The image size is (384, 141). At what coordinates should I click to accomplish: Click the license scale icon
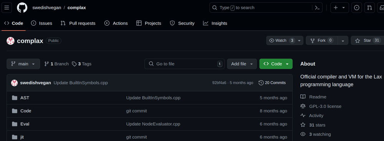pyautogui.click(x=303, y=106)
